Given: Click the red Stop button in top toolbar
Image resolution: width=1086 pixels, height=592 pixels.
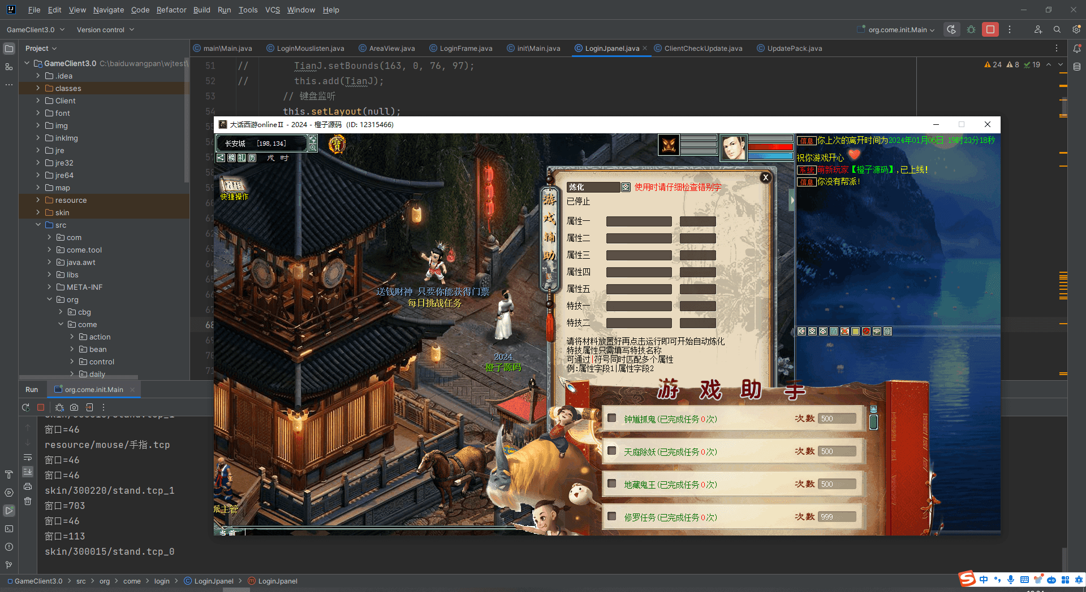Looking at the screenshot, I should (x=990, y=29).
